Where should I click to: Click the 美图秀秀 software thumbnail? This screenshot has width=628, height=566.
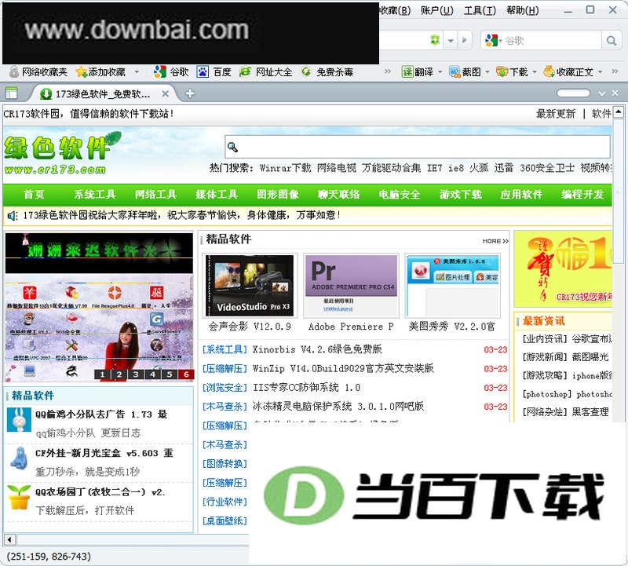click(453, 286)
